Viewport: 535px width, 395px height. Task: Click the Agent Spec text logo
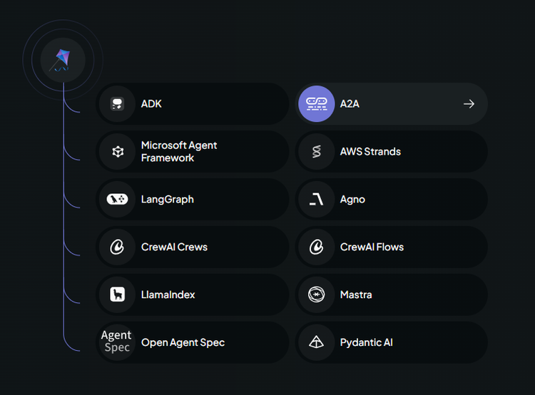pyautogui.click(x=116, y=341)
